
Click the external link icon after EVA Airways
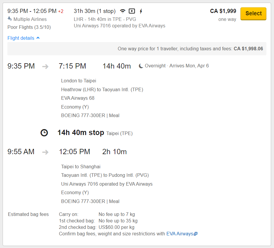(x=196, y=234)
